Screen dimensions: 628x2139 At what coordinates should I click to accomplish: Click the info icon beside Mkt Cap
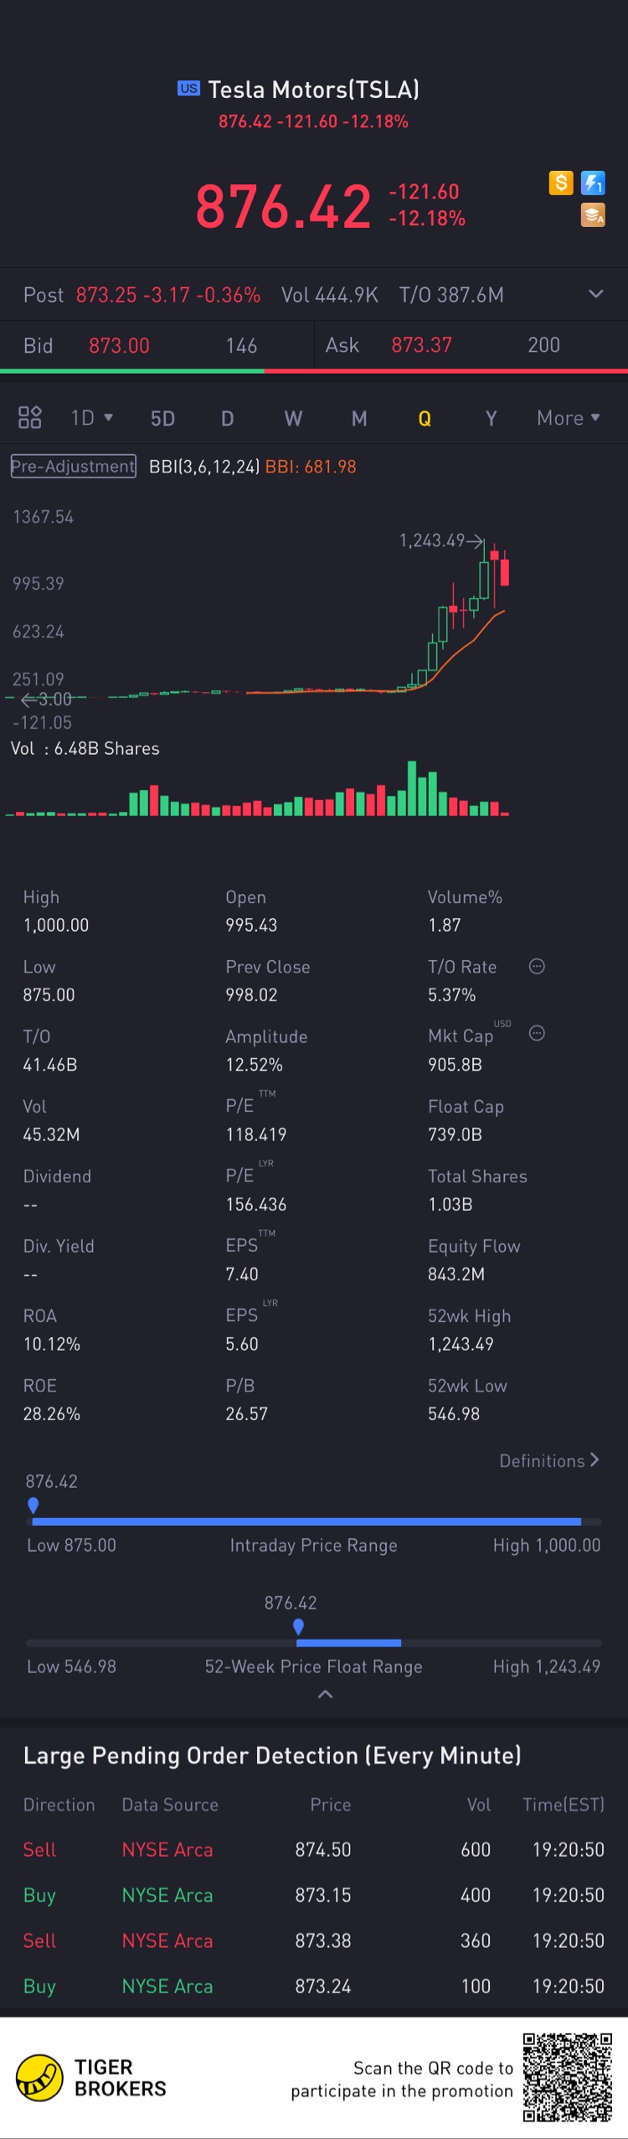(537, 1033)
